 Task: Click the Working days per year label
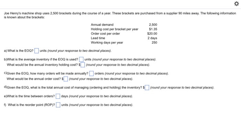[107, 43]
